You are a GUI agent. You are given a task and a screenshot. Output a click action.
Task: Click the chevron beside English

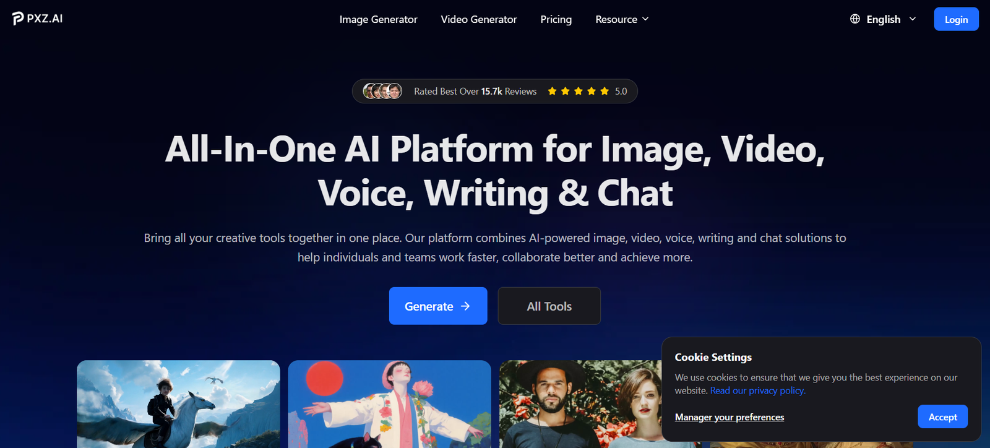click(x=913, y=19)
